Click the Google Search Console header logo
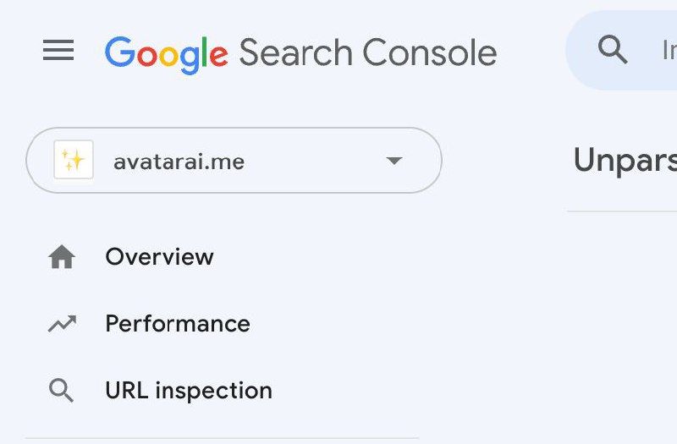The width and height of the screenshot is (677, 444). (x=300, y=52)
